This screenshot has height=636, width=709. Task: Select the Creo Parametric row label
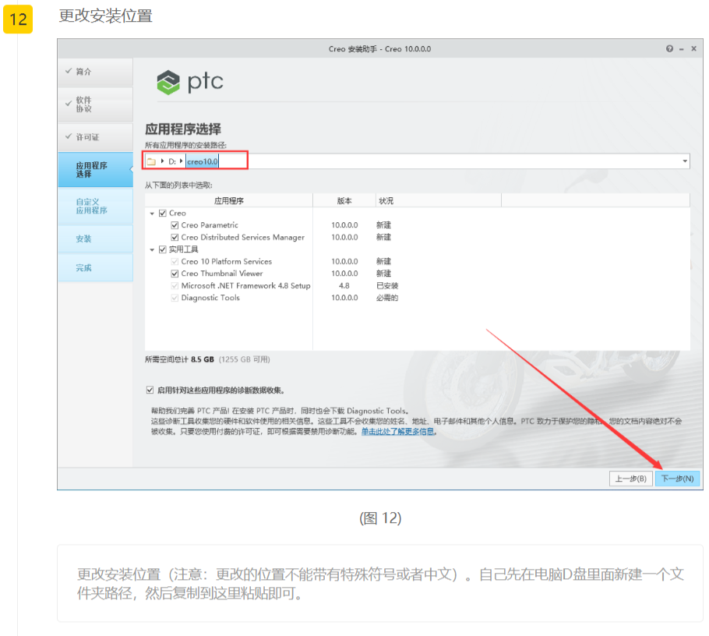pos(210,225)
